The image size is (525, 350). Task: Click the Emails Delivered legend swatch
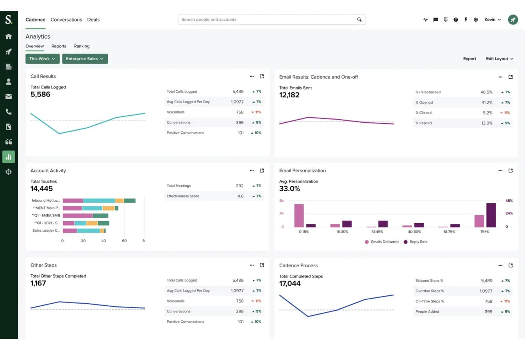coord(366,242)
